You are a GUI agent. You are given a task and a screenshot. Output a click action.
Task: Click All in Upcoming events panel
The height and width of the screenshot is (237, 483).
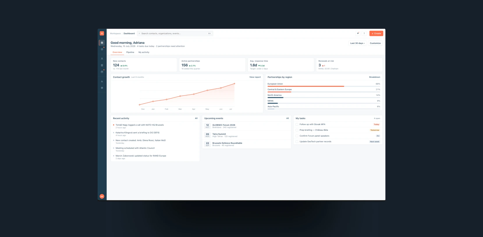click(x=287, y=118)
